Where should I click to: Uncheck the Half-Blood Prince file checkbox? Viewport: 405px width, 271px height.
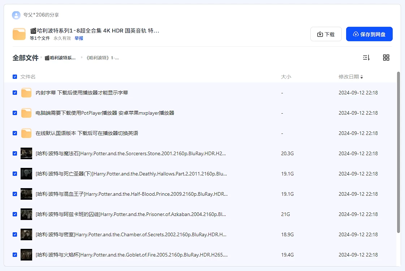(x=15, y=194)
